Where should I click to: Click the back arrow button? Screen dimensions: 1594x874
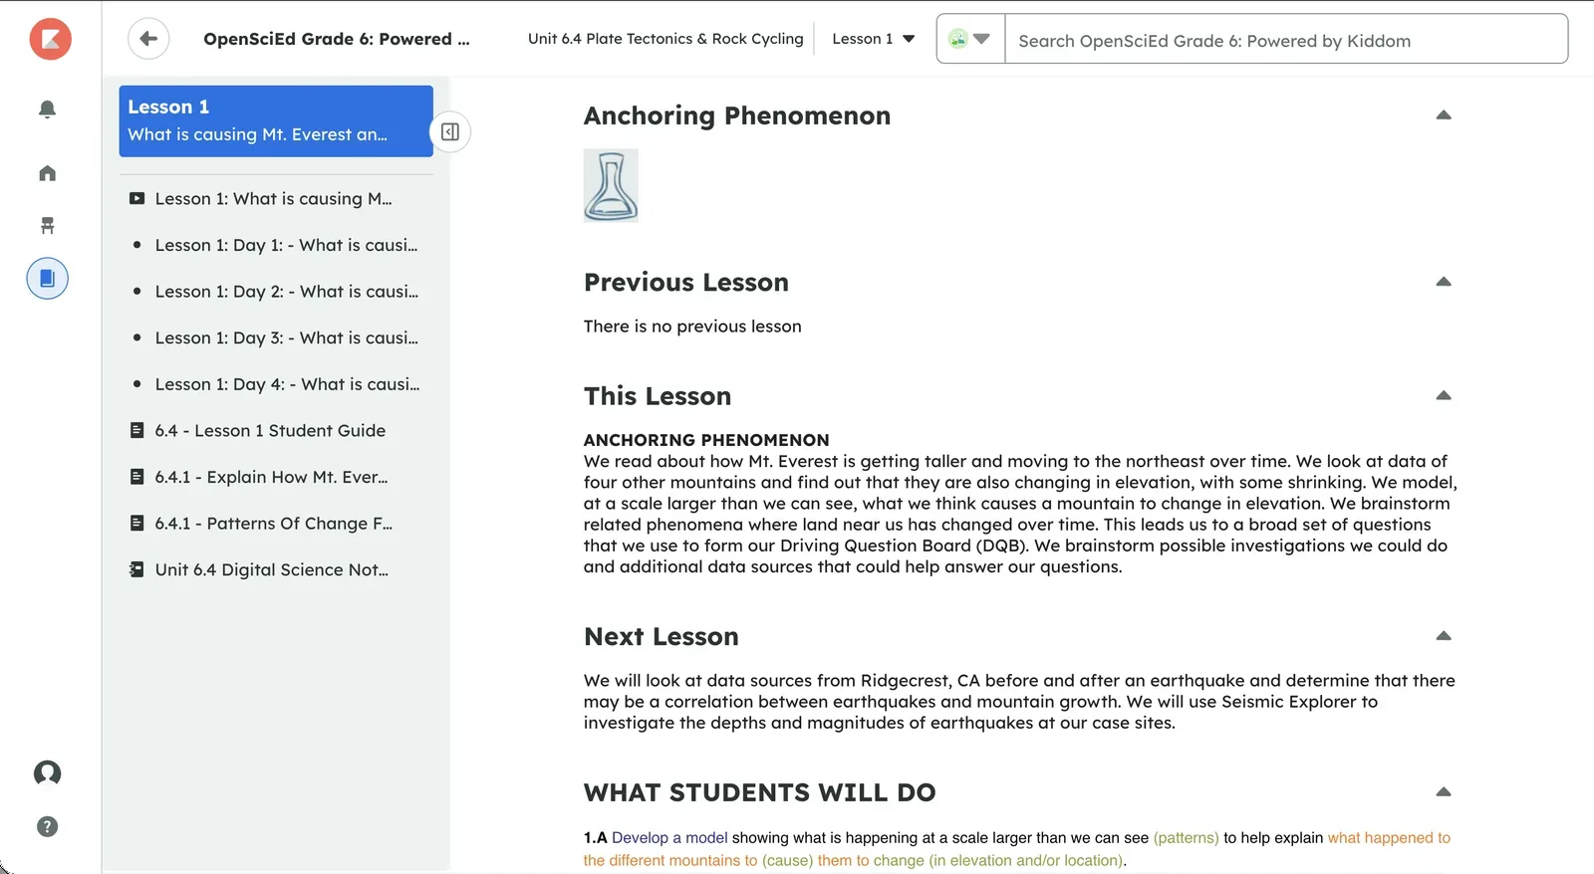[x=148, y=39]
